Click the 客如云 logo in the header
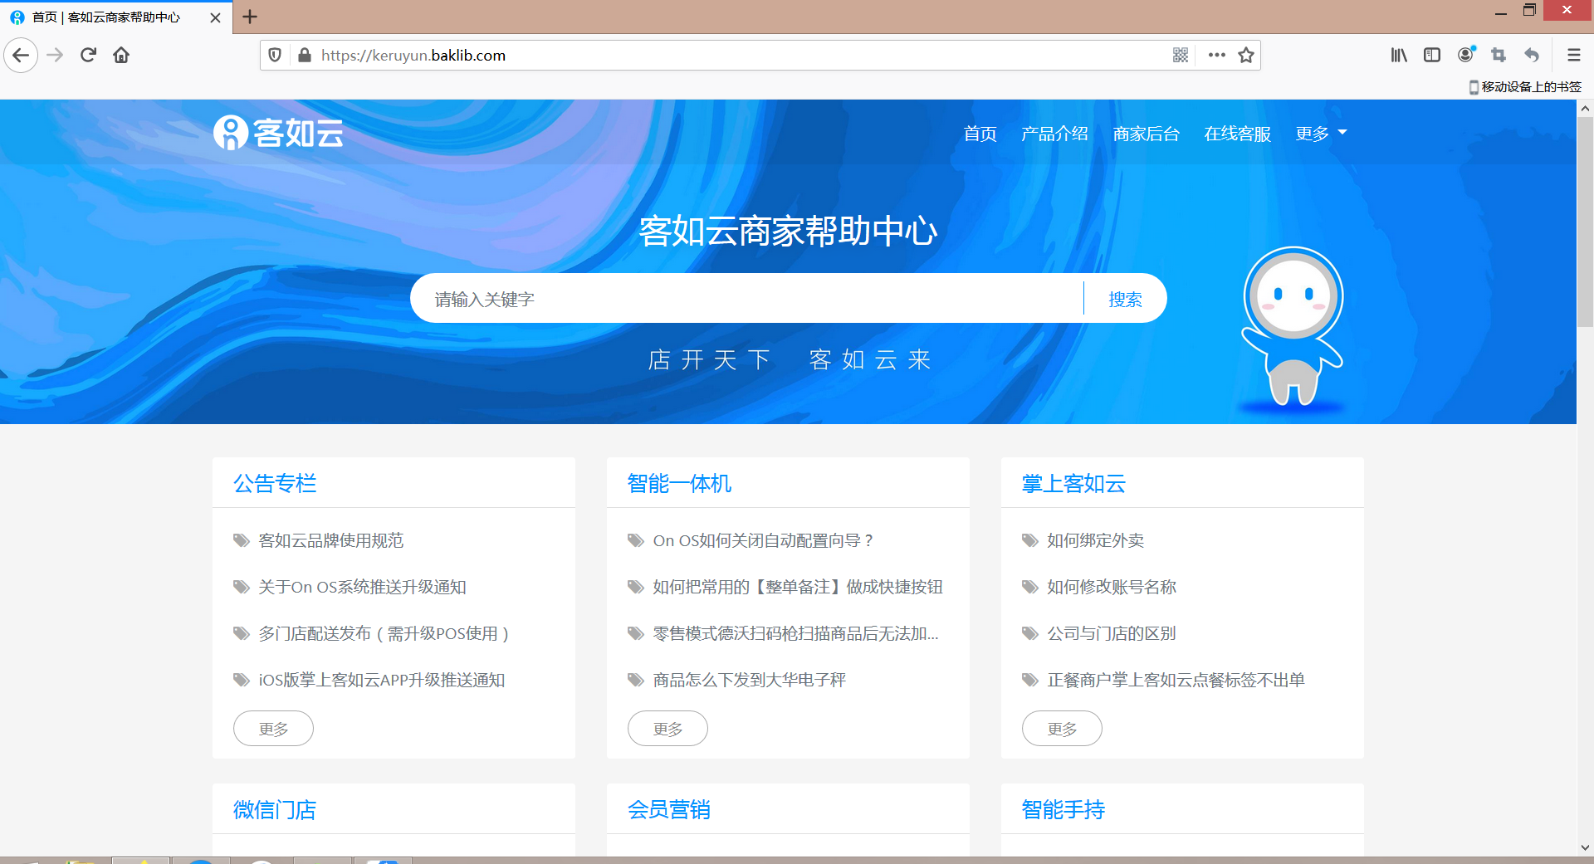This screenshot has height=864, width=1594. (x=278, y=133)
